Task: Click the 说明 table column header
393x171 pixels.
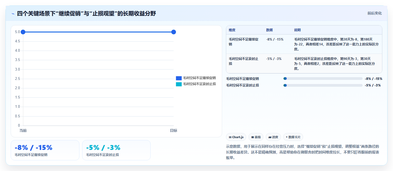Action: (297, 30)
